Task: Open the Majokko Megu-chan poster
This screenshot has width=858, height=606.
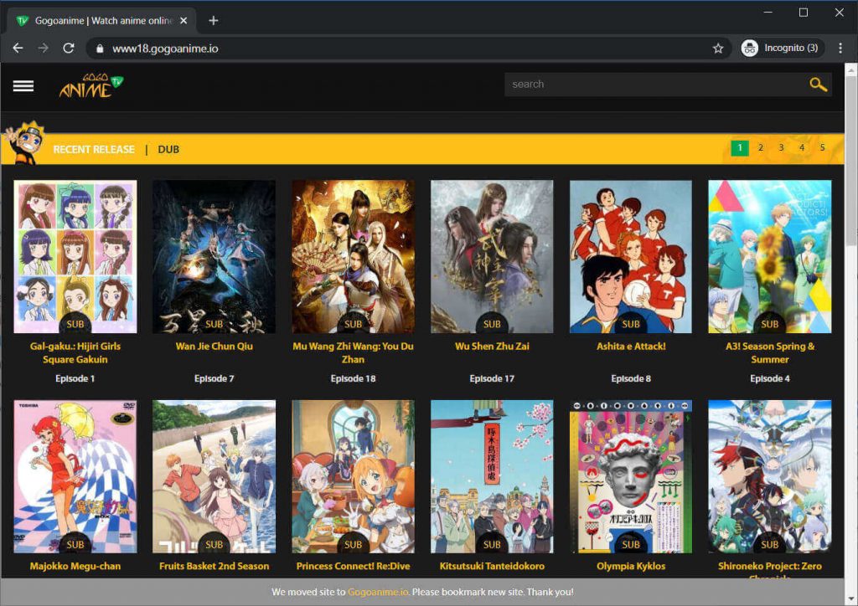Action: pyautogui.click(x=75, y=476)
